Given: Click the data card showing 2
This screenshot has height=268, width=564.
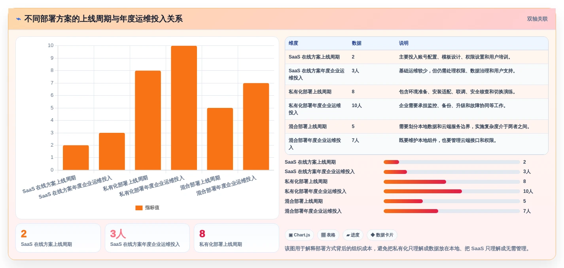Looking at the screenshot, I should pyautogui.click(x=58, y=238).
